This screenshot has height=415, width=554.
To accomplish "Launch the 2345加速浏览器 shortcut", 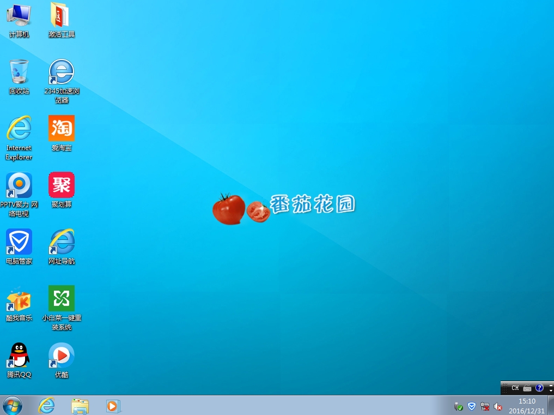I will [x=62, y=81].
